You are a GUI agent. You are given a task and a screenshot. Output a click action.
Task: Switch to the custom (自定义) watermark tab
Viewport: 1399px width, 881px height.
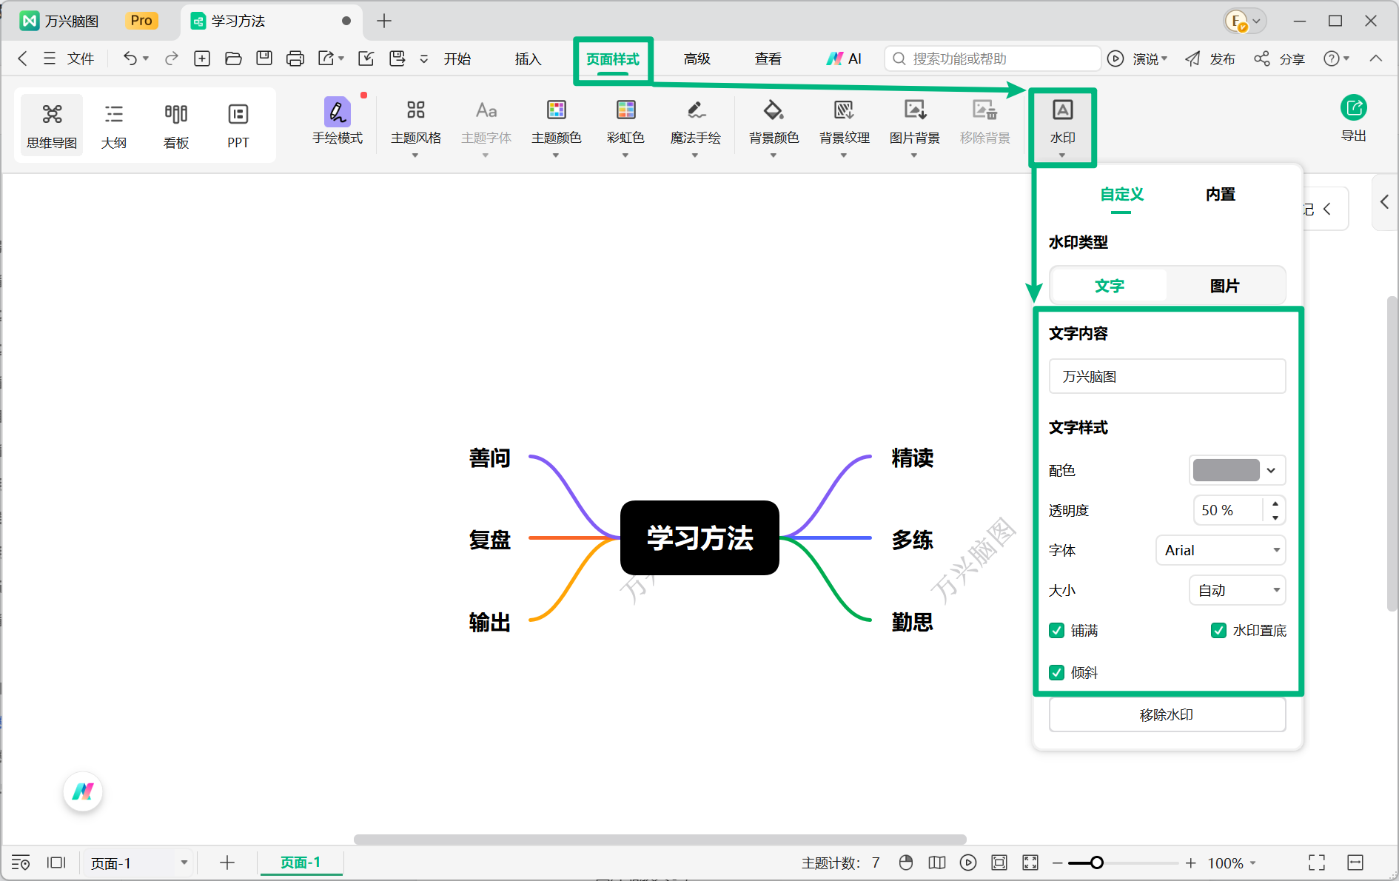coord(1121,195)
